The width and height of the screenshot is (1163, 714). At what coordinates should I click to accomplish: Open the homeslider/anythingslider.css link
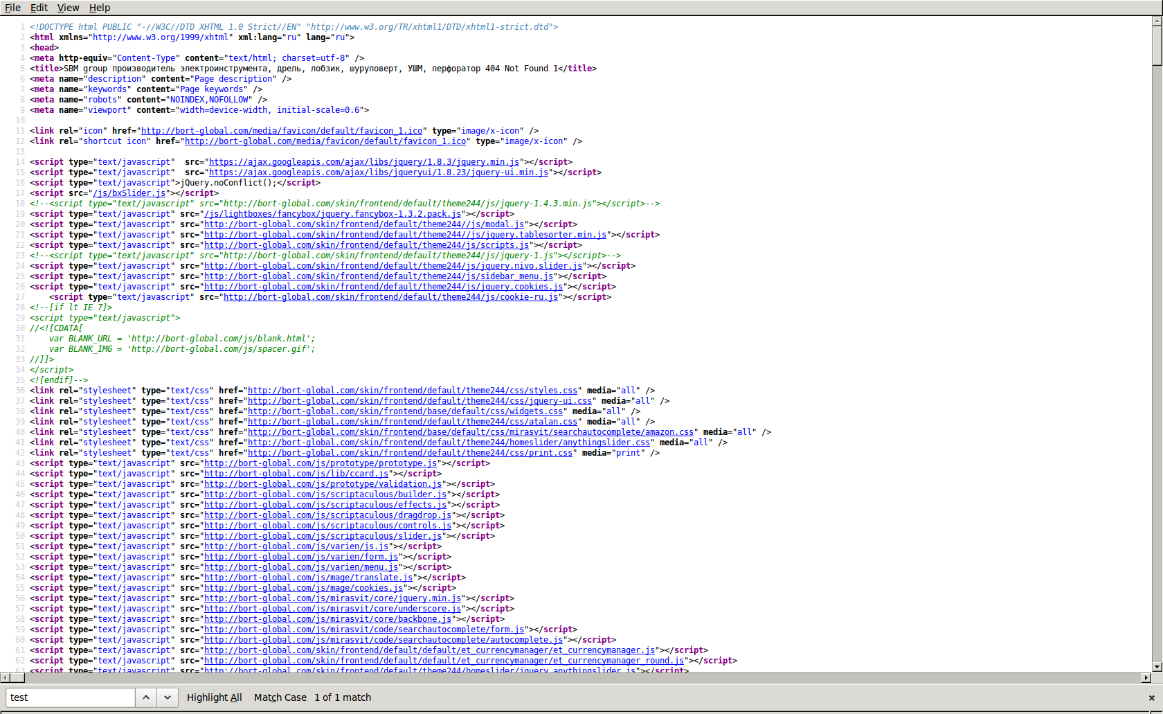pos(449,443)
